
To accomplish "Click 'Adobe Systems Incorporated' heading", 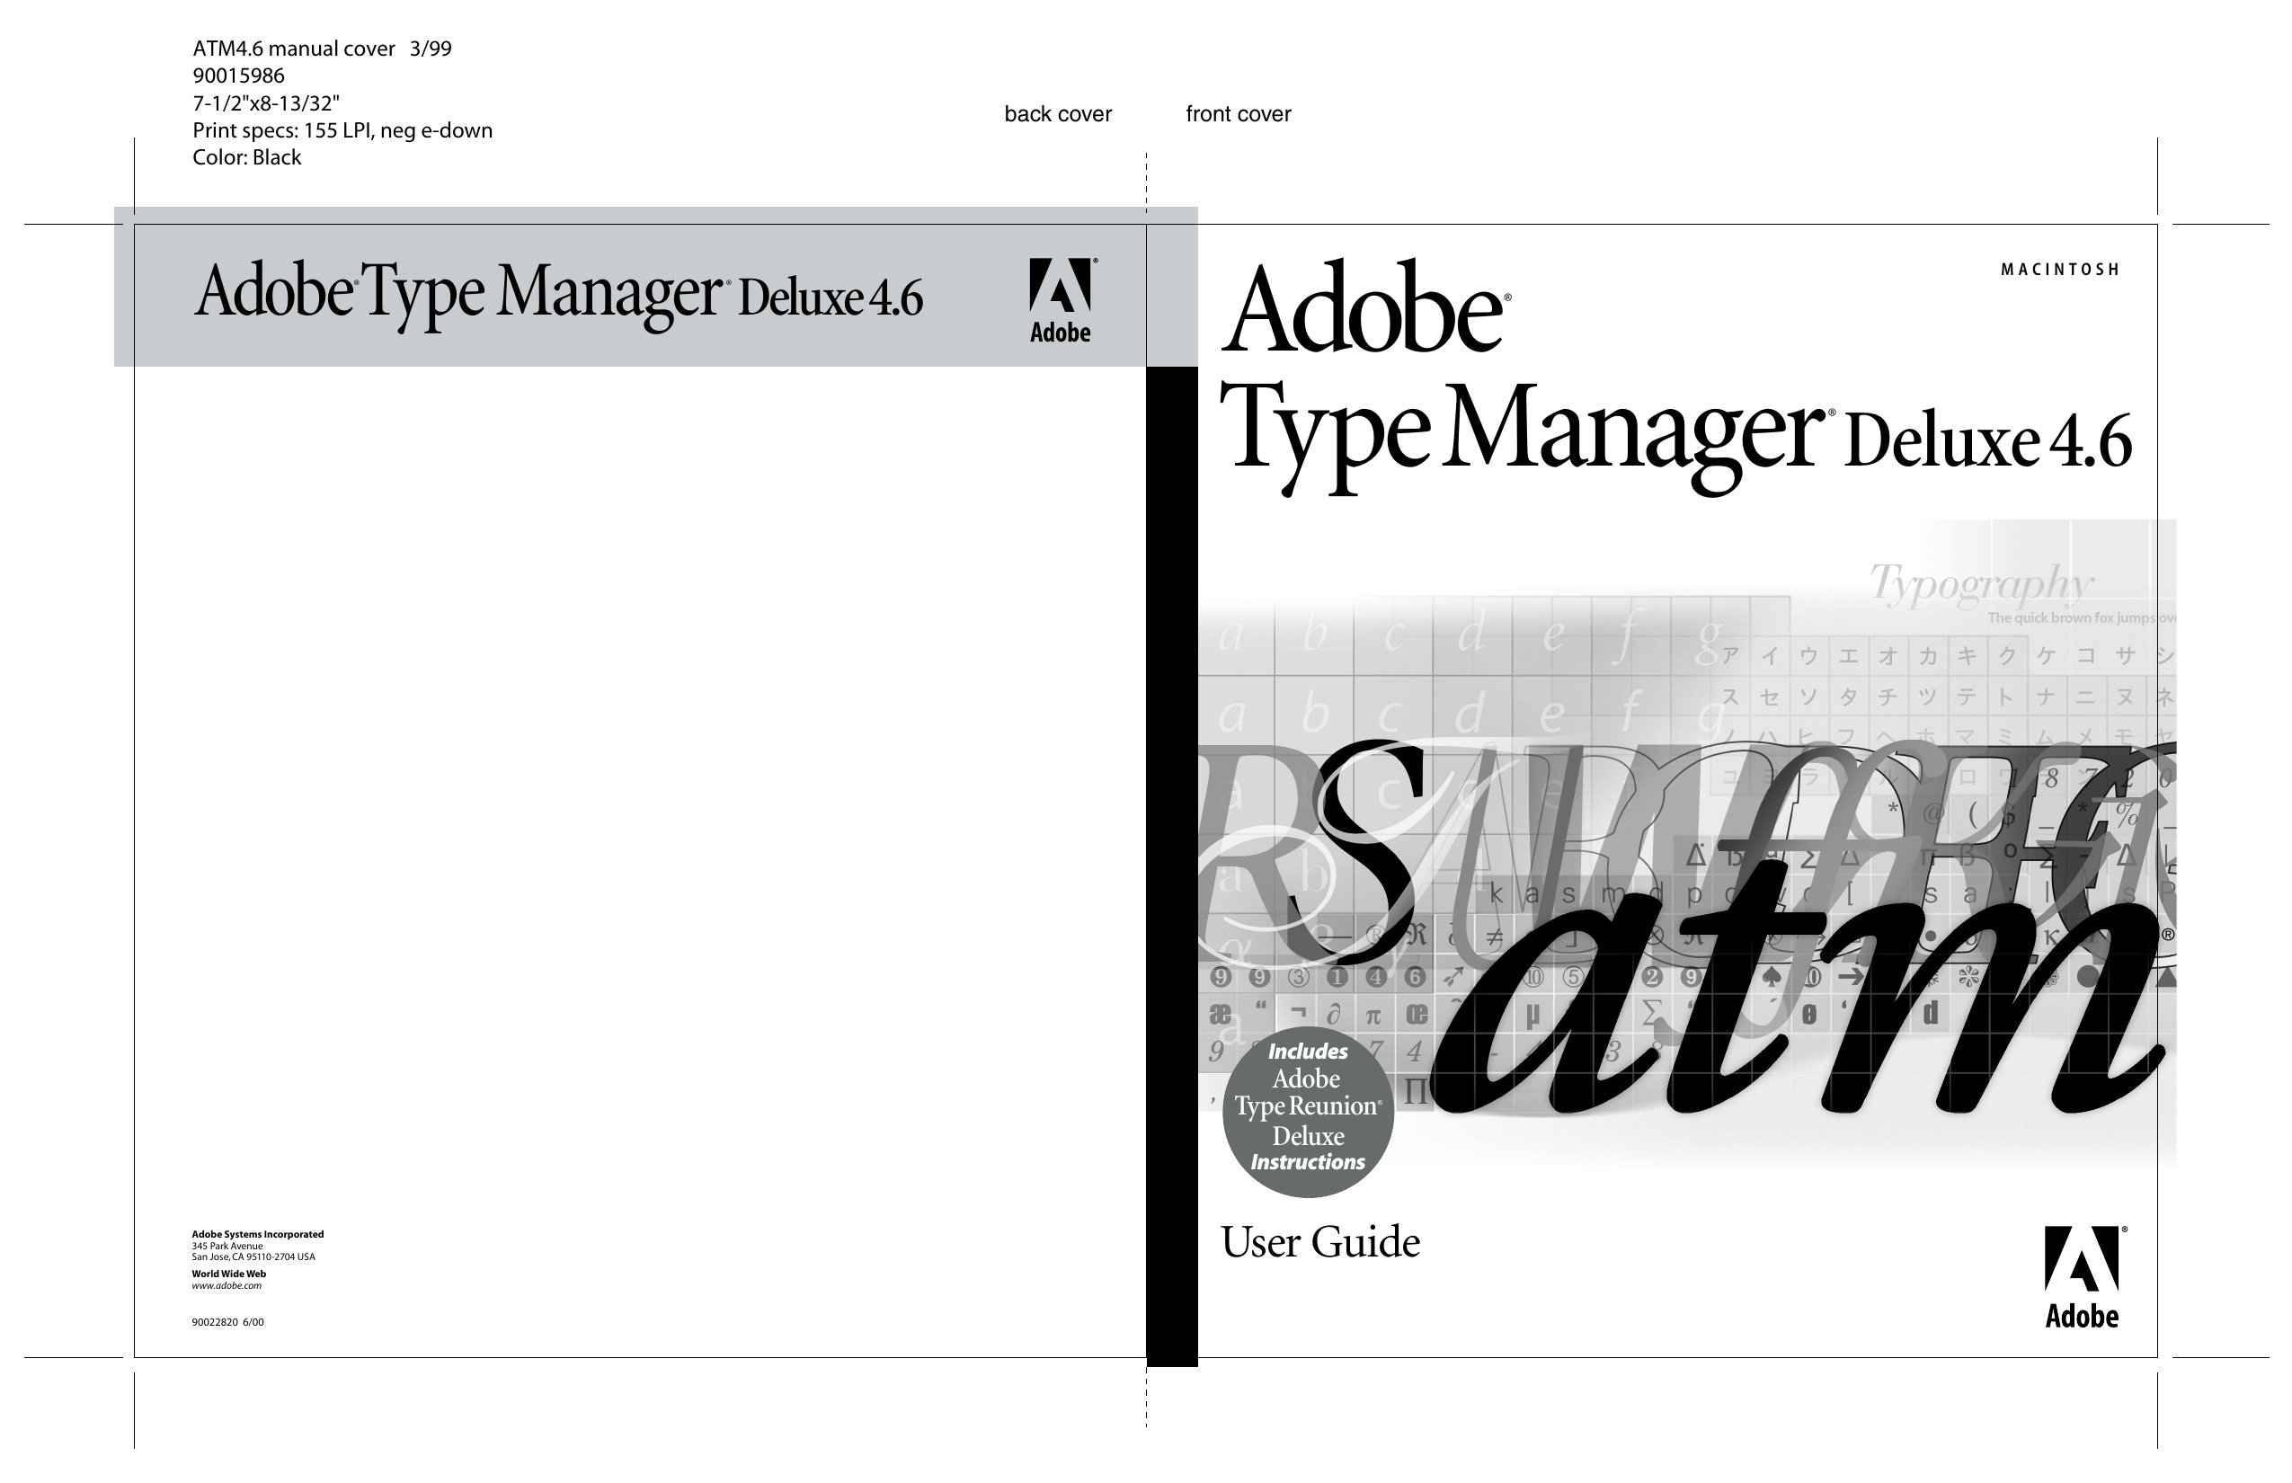I will [x=257, y=1235].
